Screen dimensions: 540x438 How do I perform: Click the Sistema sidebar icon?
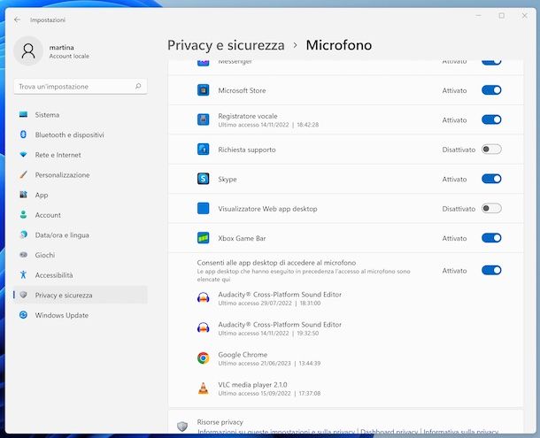point(23,115)
